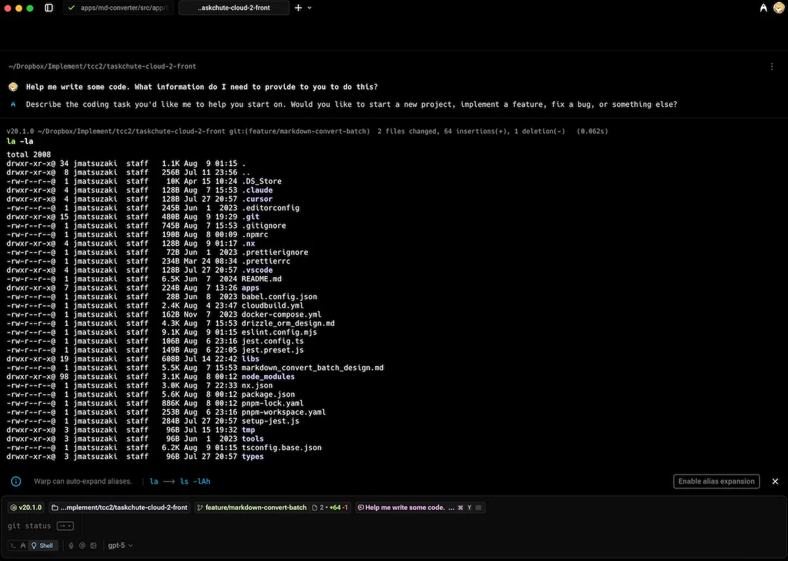Click cloudbuild.yml in the listing
The image size is (788, 561).
click(273, 305)
